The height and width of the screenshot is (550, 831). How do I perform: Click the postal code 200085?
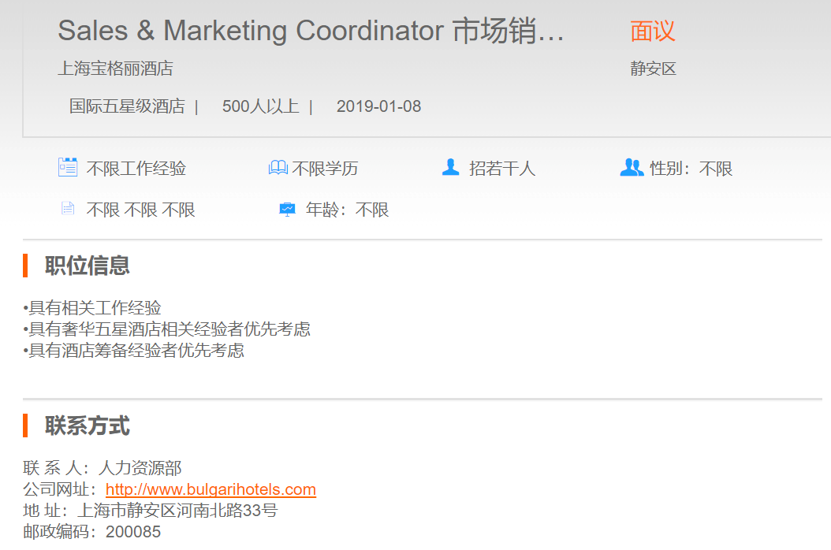pyautogui.click(x=133, y=532)
